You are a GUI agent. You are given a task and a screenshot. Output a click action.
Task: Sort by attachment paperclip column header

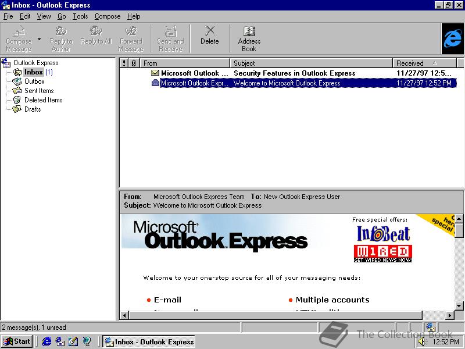(x=134, y=63)
